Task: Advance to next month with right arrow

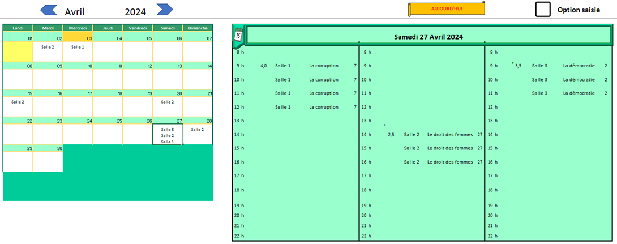Action: pyautogui.click(x=164, y=10)
